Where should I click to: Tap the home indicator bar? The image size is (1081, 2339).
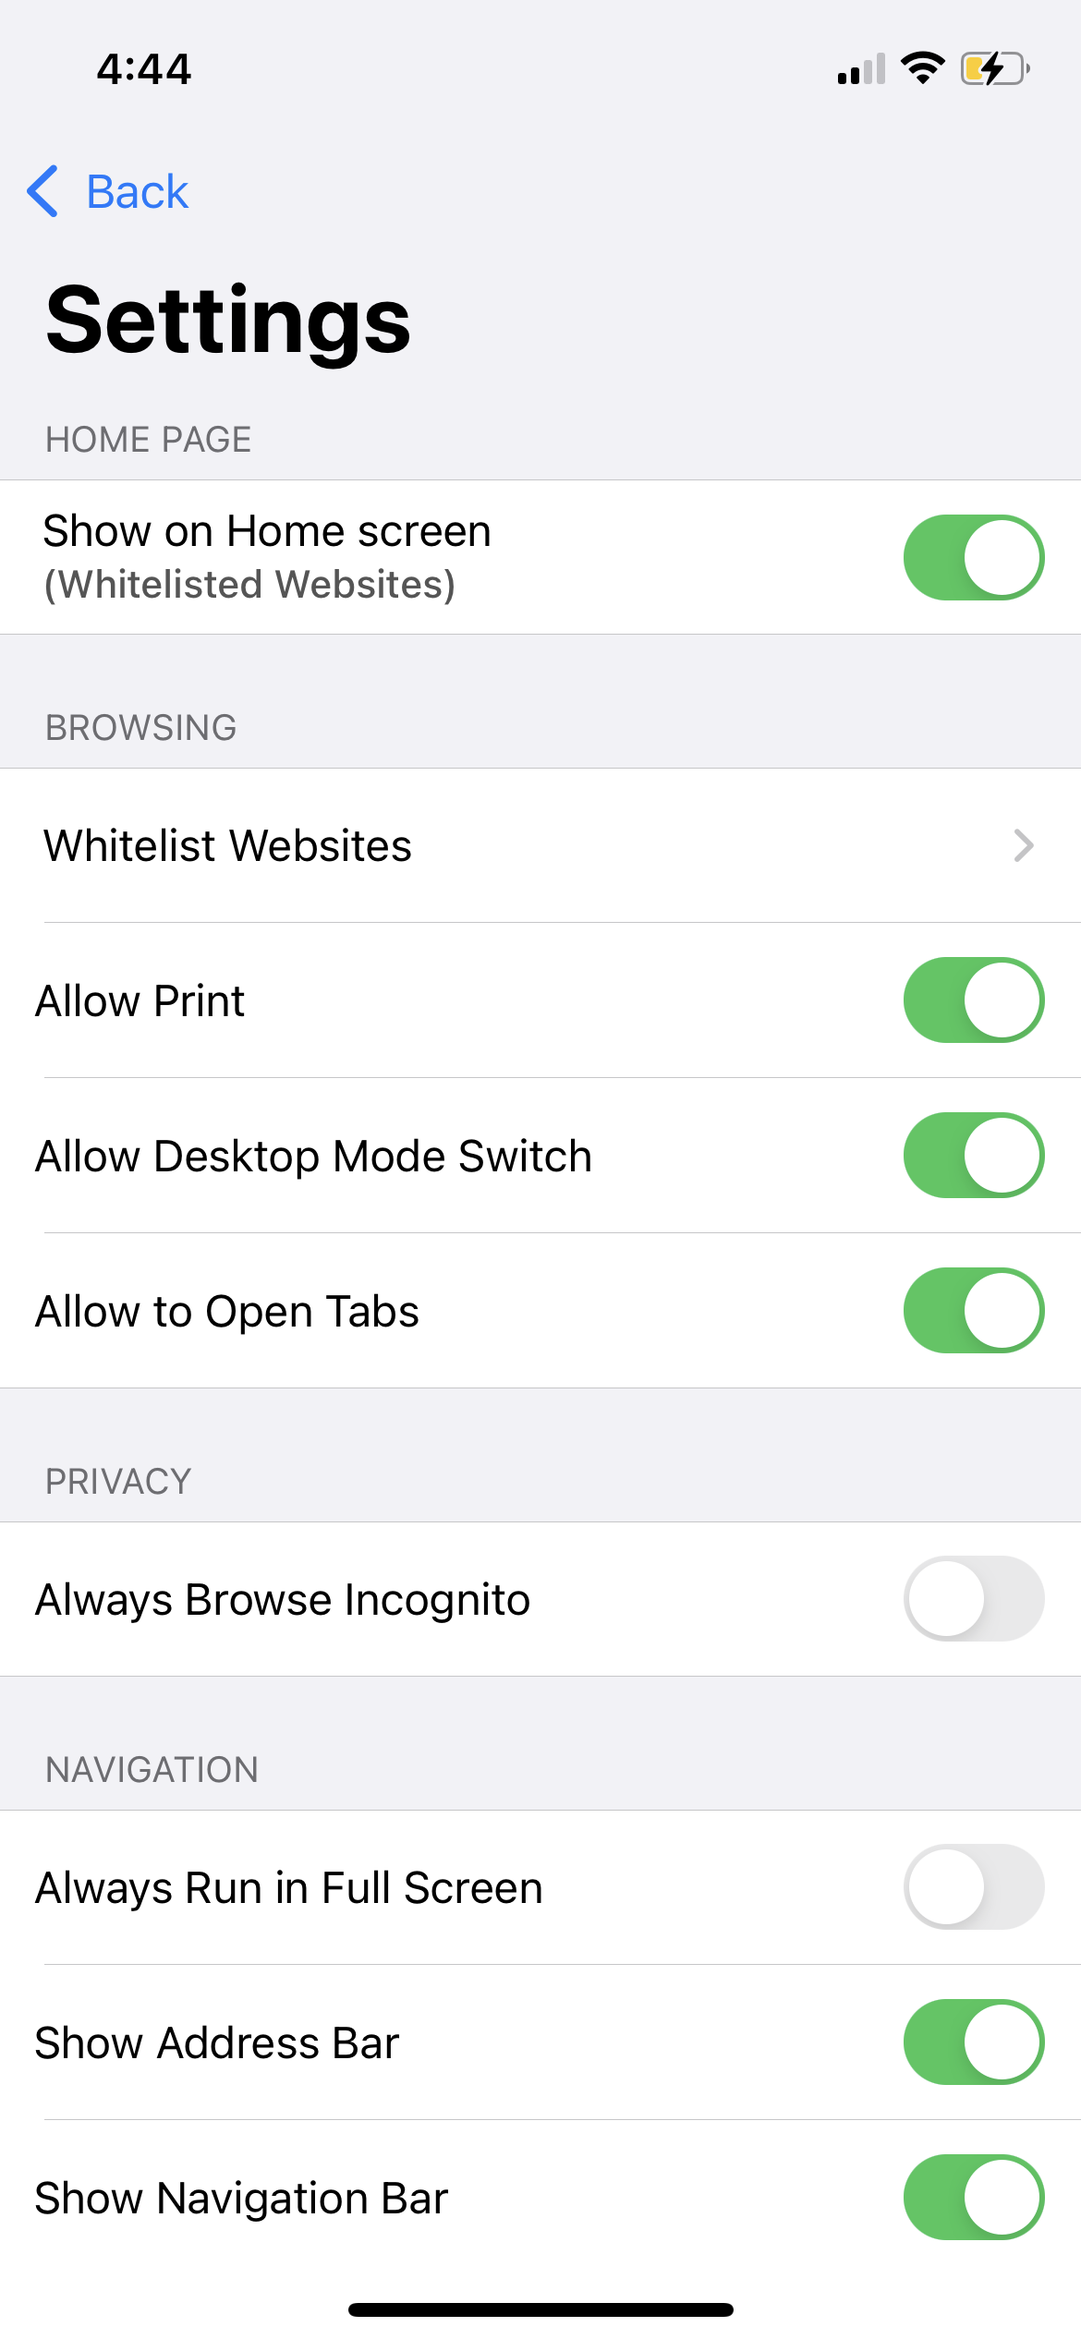(540, 2309)
